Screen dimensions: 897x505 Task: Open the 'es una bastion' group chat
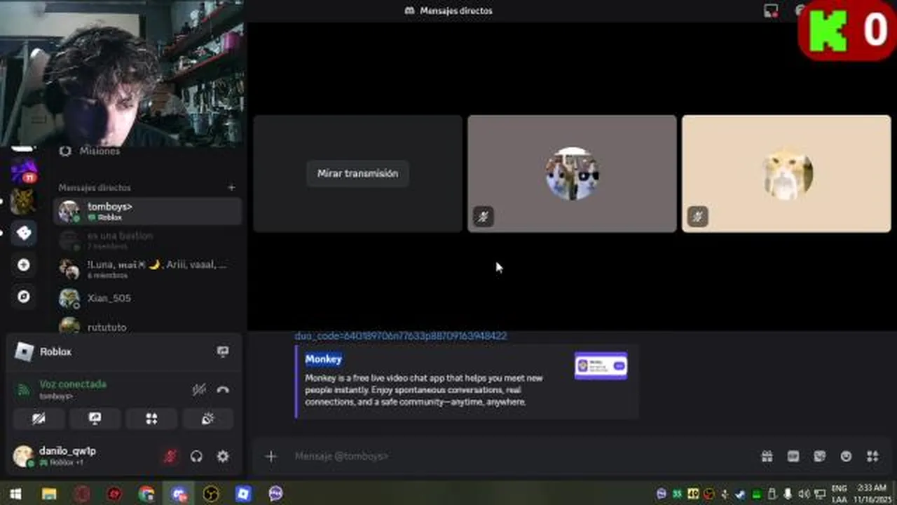pyautogui.click(x=147, y=241)
